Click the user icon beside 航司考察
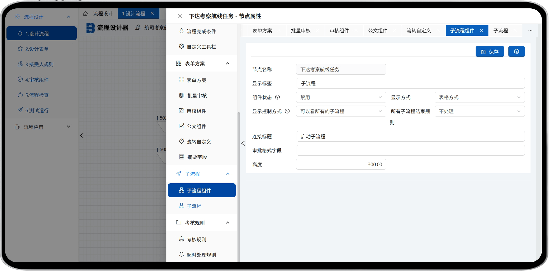This screenshot has width=549, height=271. 138,27
